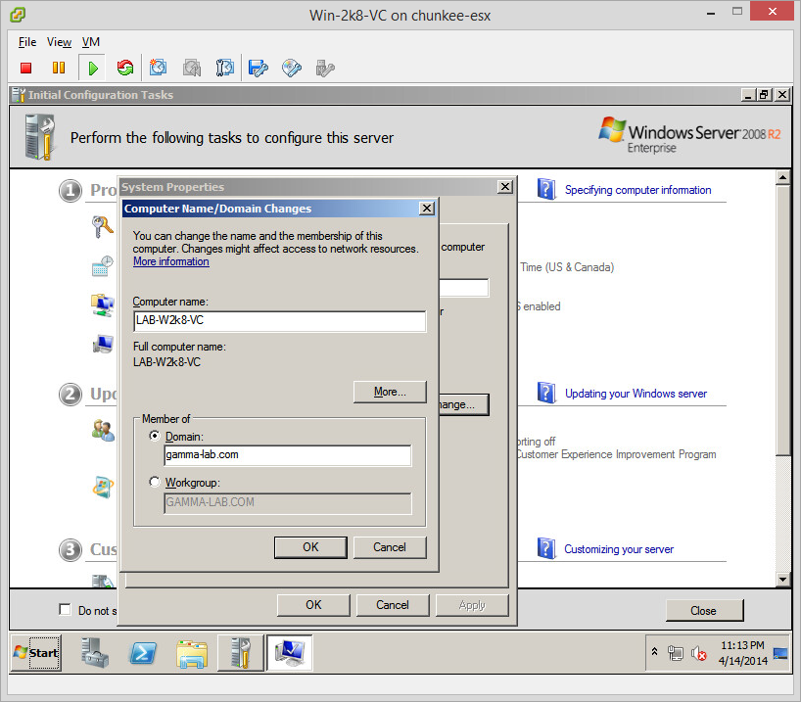Select the Workgroup radio button
The height and width of the screenshot is (702, 801).
click(x=155, y=482)
